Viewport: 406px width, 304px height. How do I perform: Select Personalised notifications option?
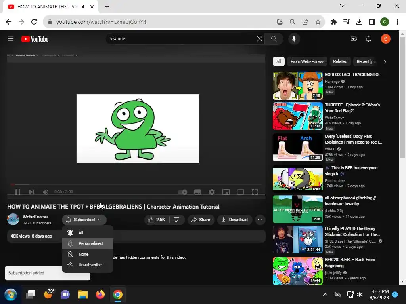[x=88, y=243]
